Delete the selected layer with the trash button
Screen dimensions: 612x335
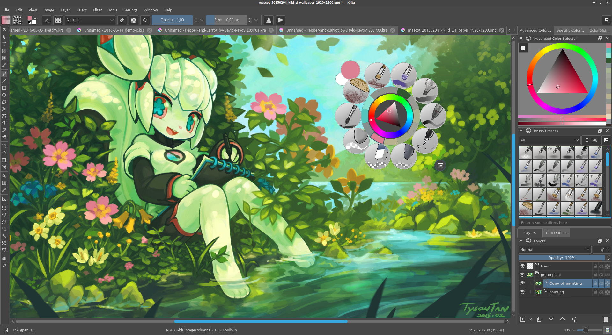[606, 319]
